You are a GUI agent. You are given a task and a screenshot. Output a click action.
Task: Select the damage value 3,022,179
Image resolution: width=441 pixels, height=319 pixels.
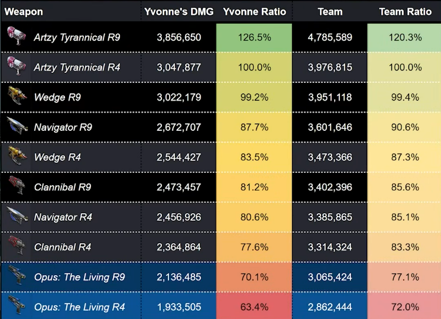tap(179, 98)
